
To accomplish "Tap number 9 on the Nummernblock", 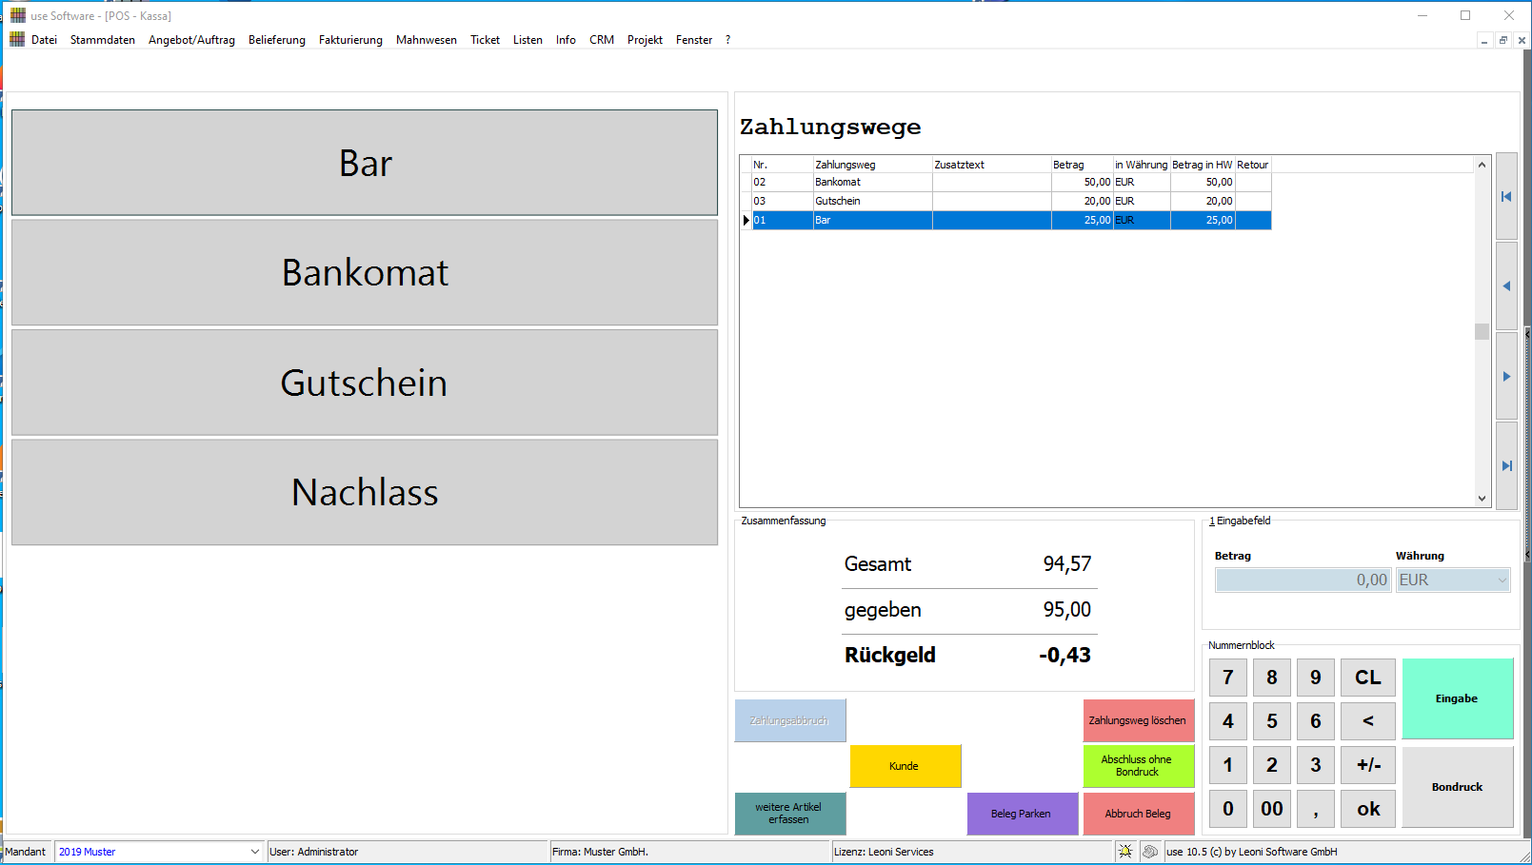I will point(1316,678).
